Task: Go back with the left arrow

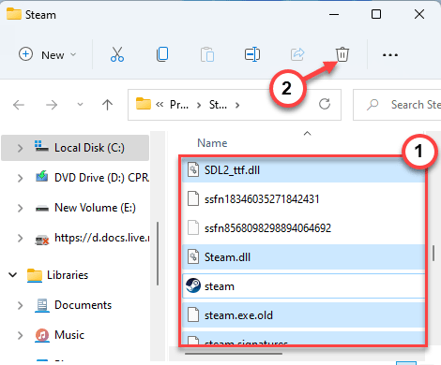Action: click(19, 105)
